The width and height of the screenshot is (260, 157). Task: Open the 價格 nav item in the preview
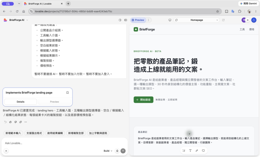tap(252, 29)
